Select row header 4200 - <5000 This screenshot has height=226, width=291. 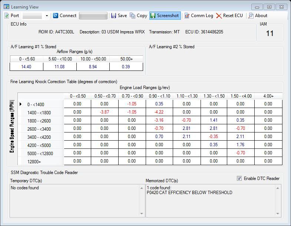pos(40,145)
